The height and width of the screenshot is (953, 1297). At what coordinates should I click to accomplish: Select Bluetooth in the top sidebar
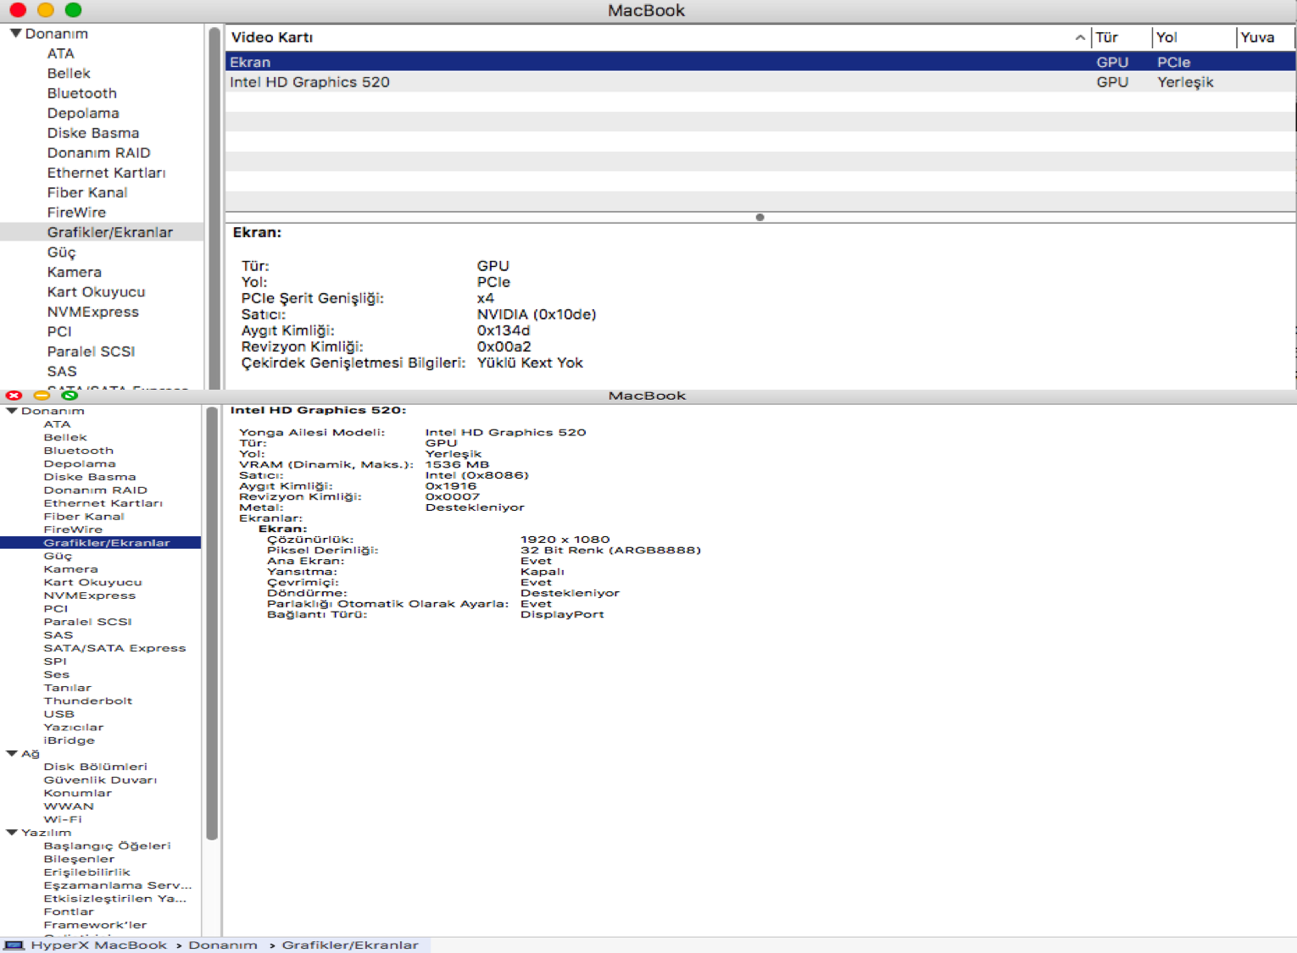click(x=81, y=93)
